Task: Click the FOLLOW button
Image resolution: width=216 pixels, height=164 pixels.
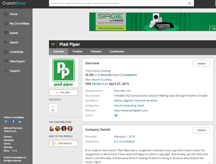Action: (x=63, y=92)
